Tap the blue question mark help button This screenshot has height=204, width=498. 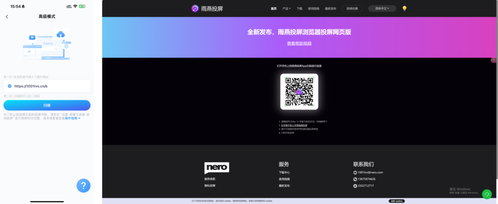[x=84, y=185]
